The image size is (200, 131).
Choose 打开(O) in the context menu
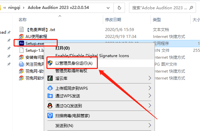pyautogui.click(x=99, y=48)
